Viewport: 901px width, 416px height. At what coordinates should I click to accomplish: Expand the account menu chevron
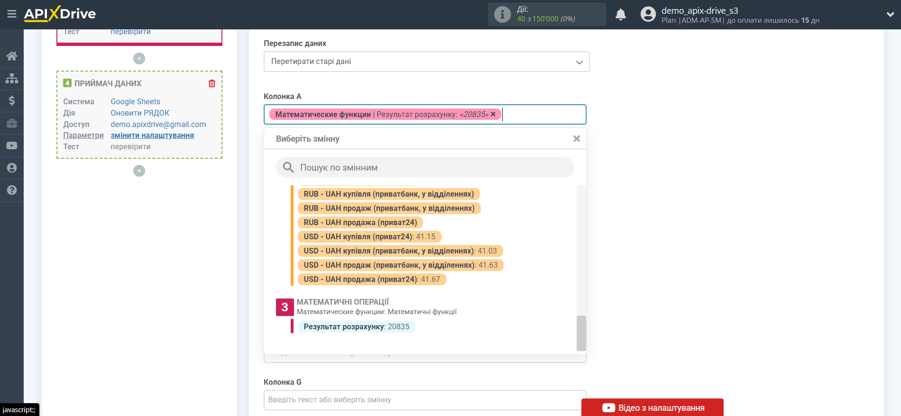coord(890,15)
